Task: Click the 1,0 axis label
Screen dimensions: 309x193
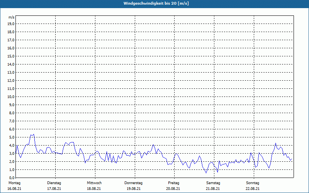Action: (x=12, y=170)
